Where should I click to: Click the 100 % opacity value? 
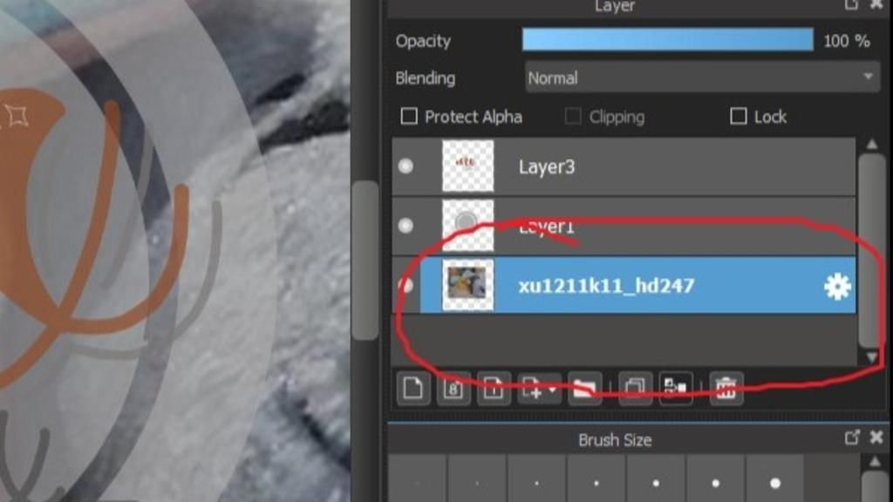846,41
